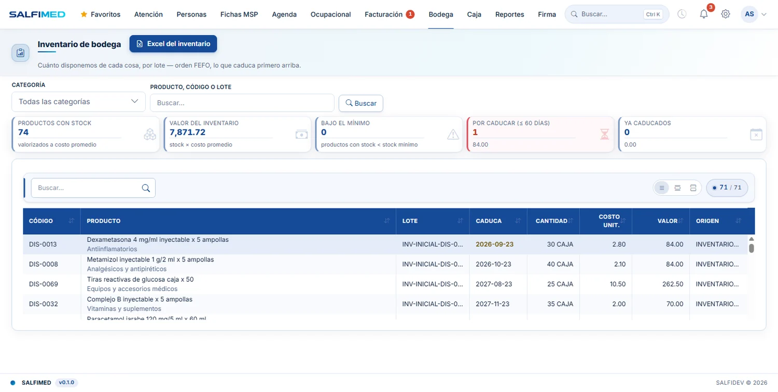Image resolution: width=778 pixels, height=392 pixels.
Task: Sort the table by CADUCA date
Action: (x=518, y=221)
